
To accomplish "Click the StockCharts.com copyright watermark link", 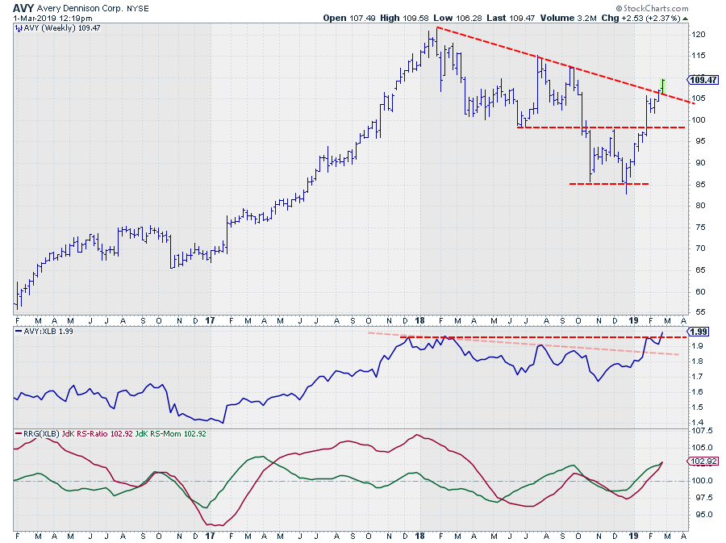I will click(652, 8).
